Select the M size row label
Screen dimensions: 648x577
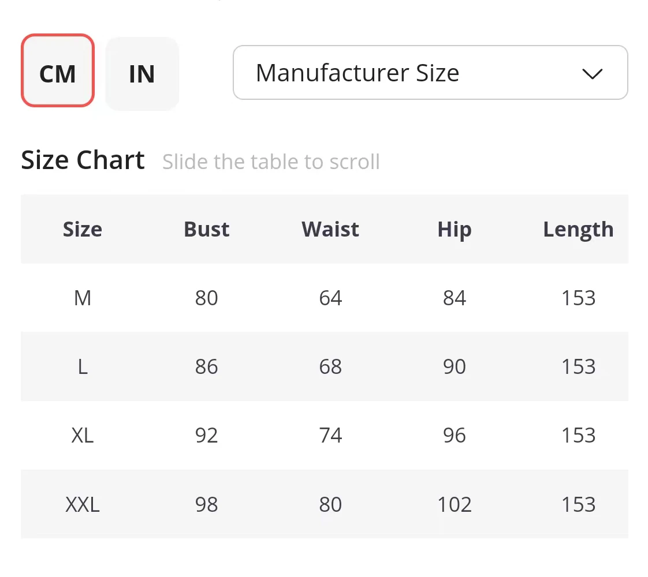83,298
